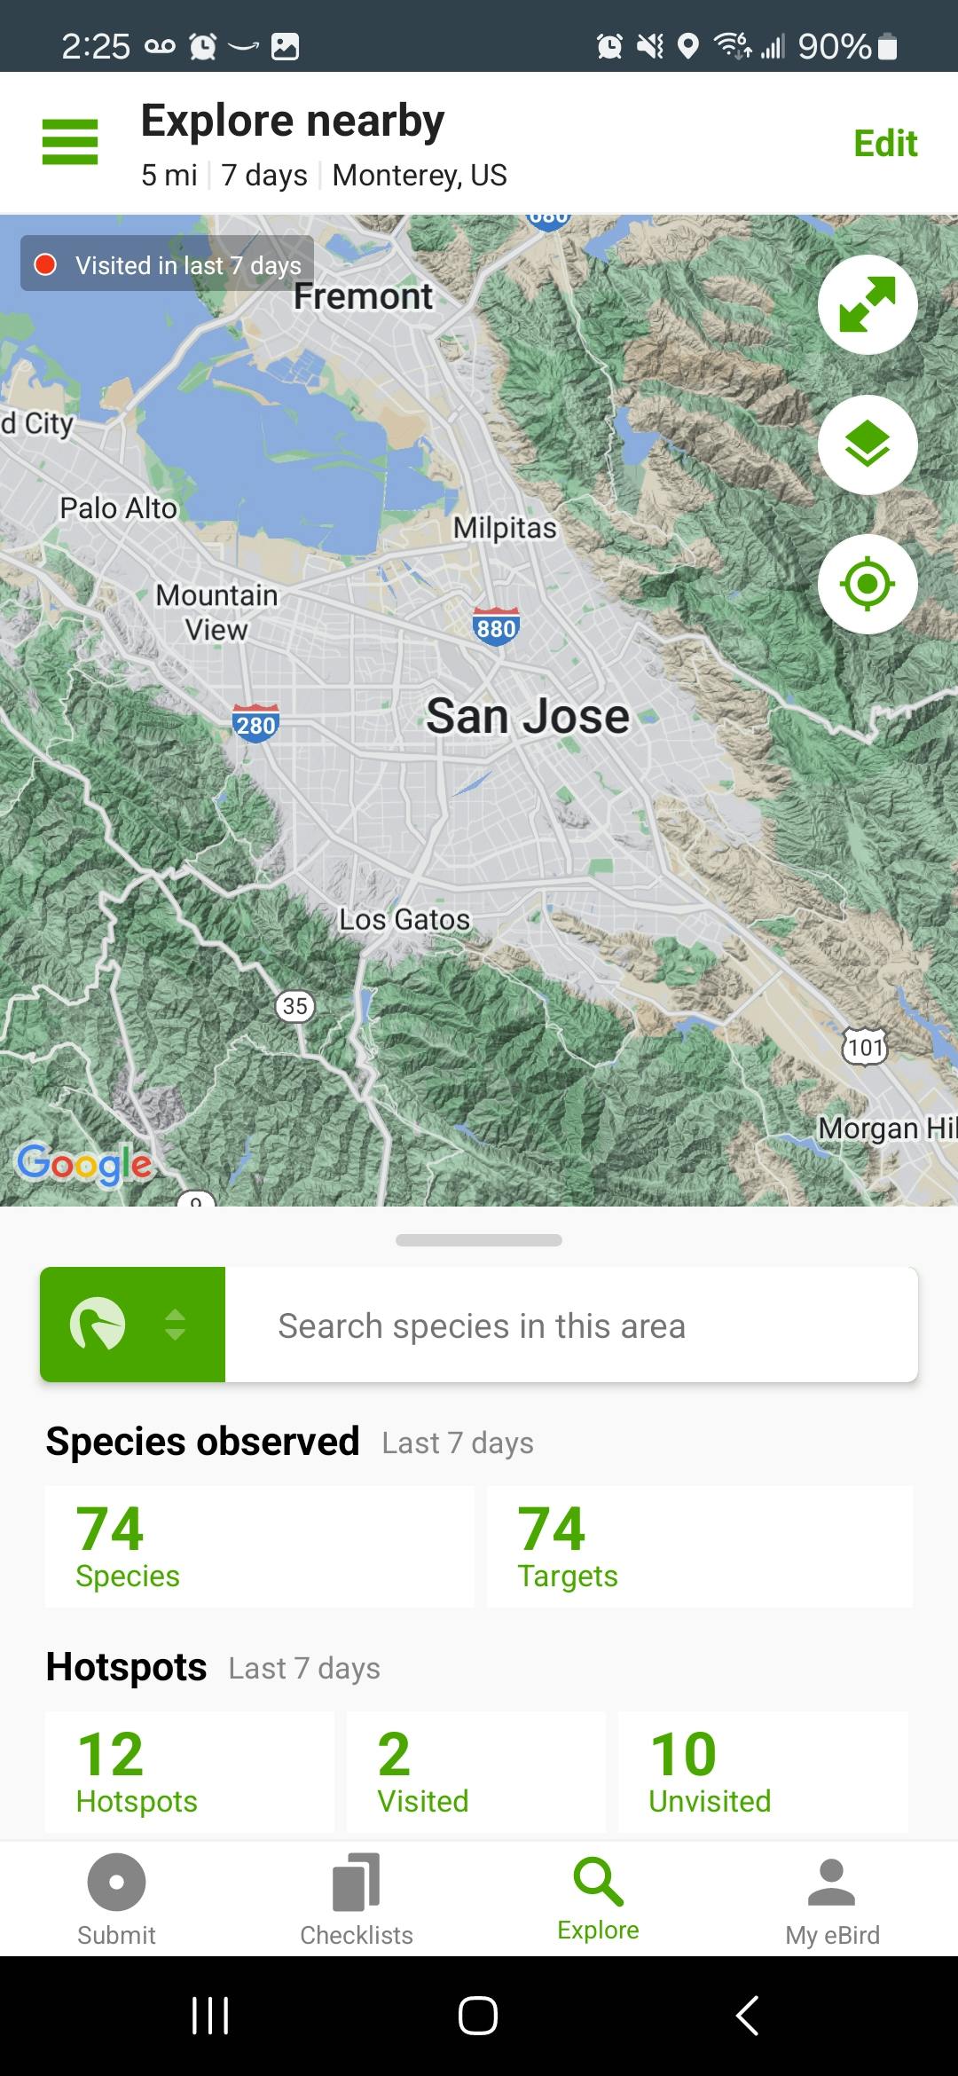Screen dimensions: 958x2076
Task: Show the 10 Unvisited hotspots
Action: click(763, 1772)
